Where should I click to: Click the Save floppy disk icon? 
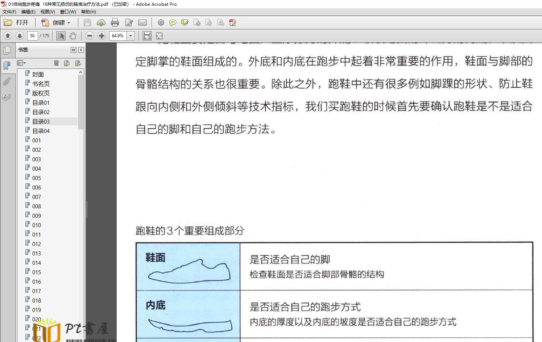coord(87,22)
